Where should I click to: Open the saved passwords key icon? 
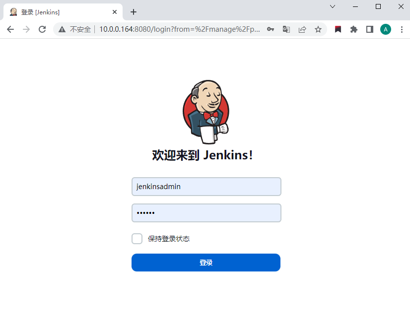pyautogui.click(x=271, y=29)
